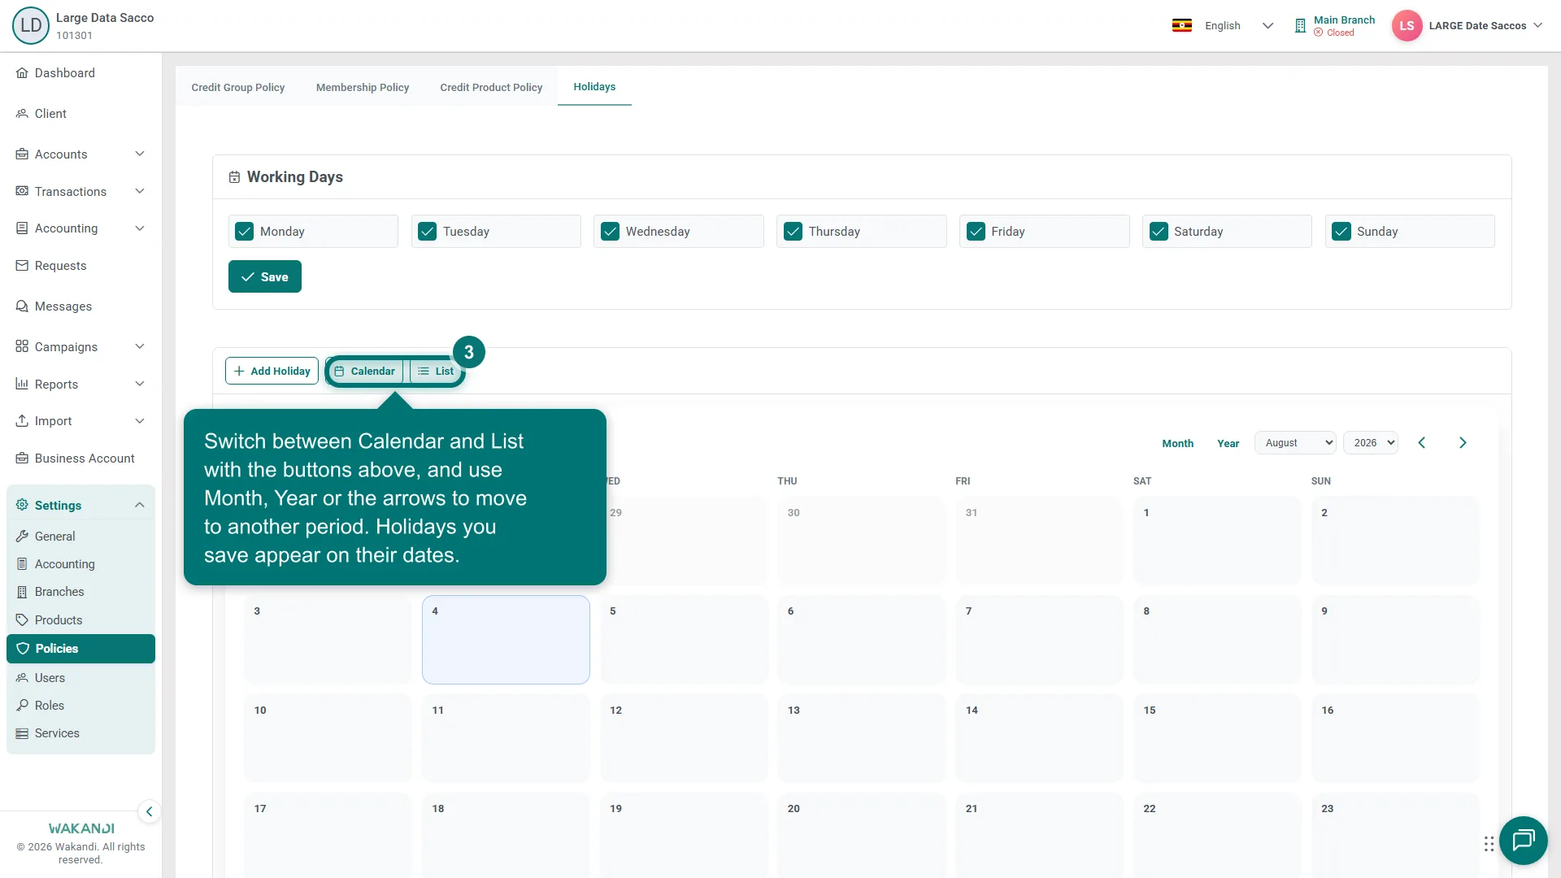Uncheck the Sunday working day
Viewport: 1561px width, 878px height.
click(x=1341, y=232)
